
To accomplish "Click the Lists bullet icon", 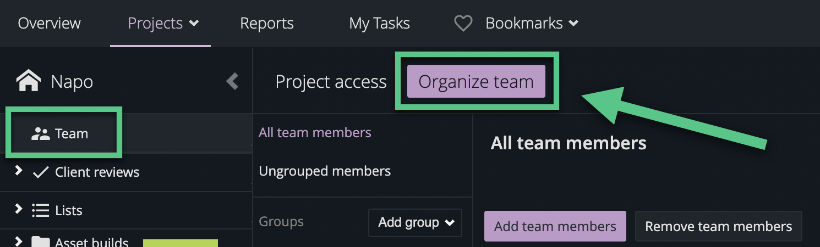I will click(41, 210).
